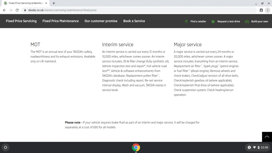Screen dimensions: 272x153
Task: Minimize the browser window
Action: coord(256,3)
